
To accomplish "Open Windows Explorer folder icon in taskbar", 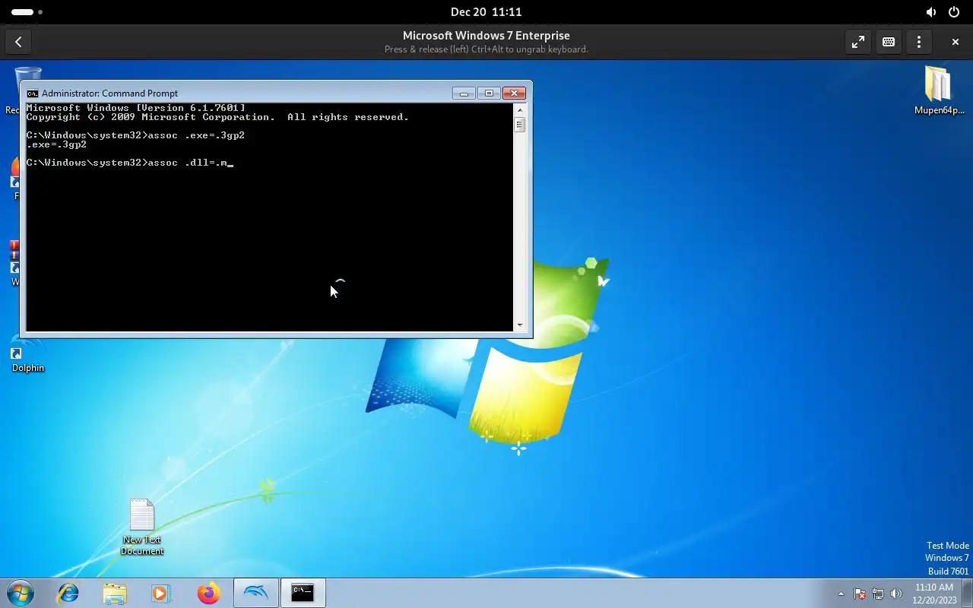I will [x=115, y=593].
